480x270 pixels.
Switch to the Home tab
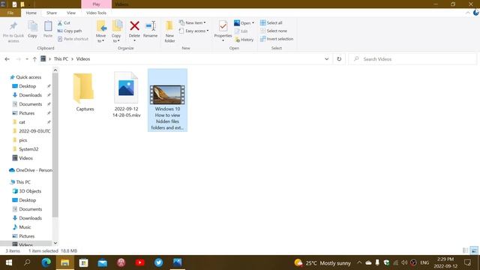coord(31,13)
